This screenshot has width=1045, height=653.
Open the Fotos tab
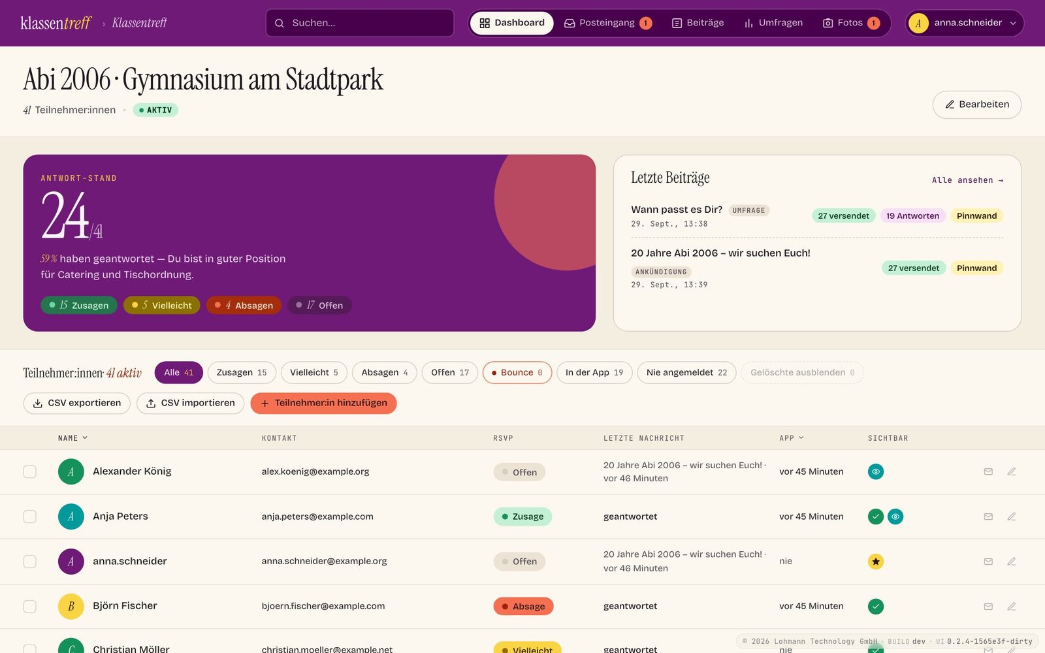pyautogui.click(x=851, y=23)
